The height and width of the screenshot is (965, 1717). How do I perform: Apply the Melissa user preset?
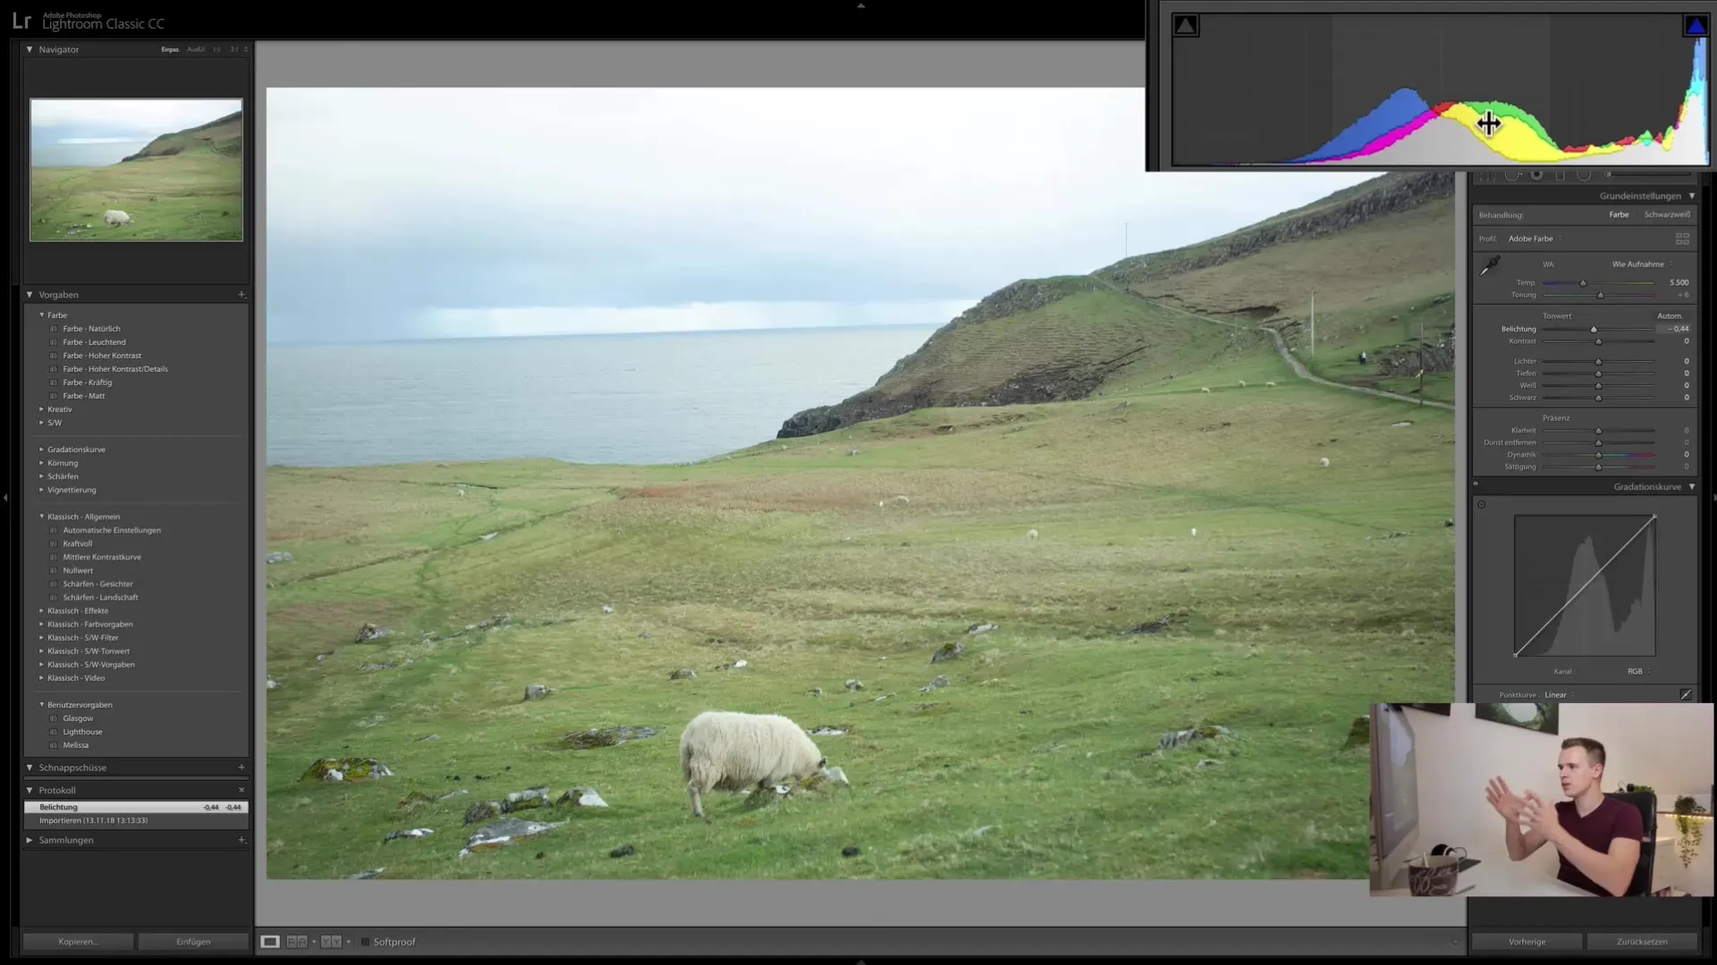point(75,745)
